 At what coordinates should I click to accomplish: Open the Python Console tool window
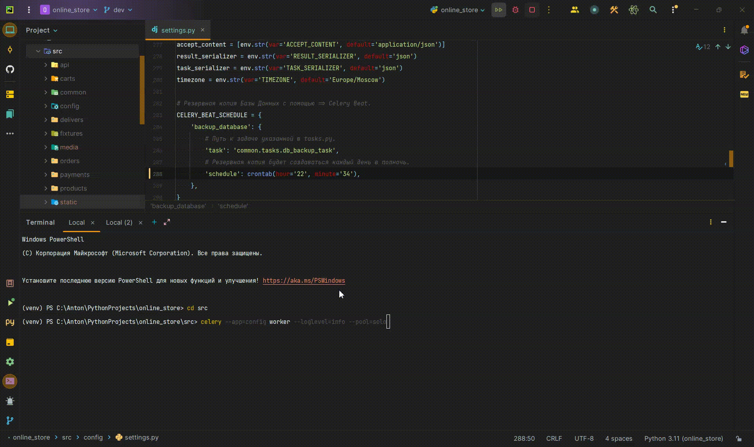tap(10, 322)
